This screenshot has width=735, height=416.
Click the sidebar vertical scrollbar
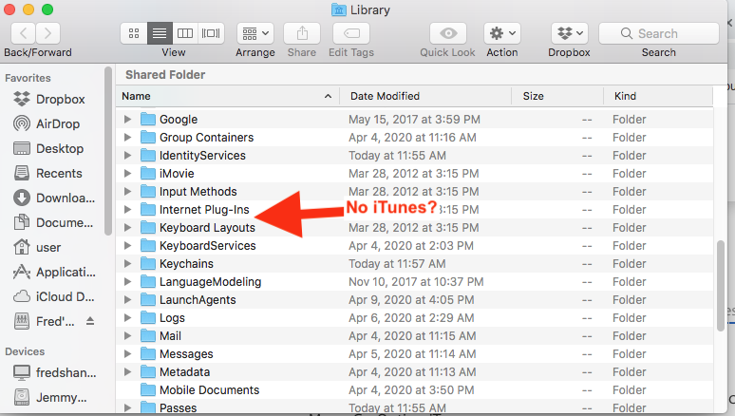coord(108,151)
